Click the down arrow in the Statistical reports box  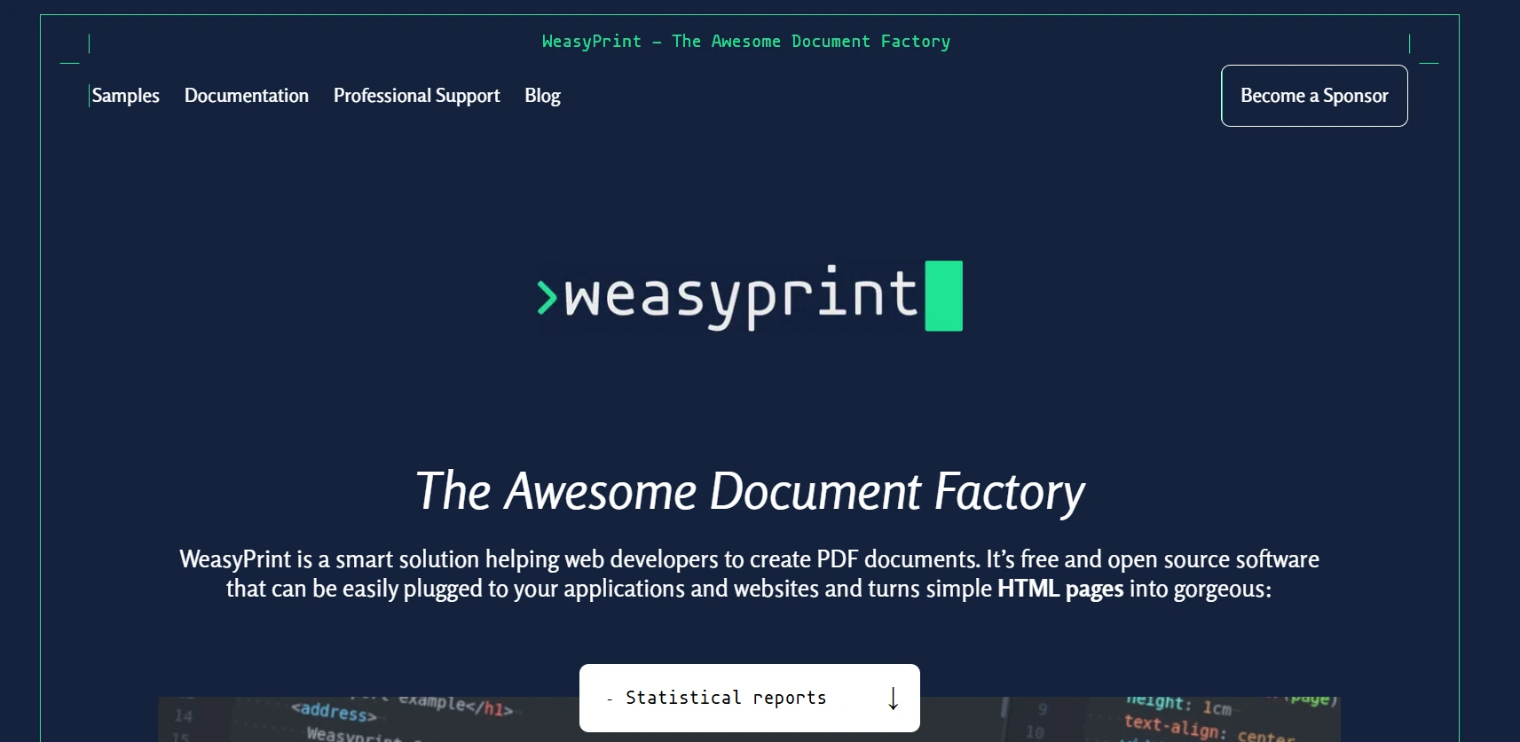(x=893, y=699)
